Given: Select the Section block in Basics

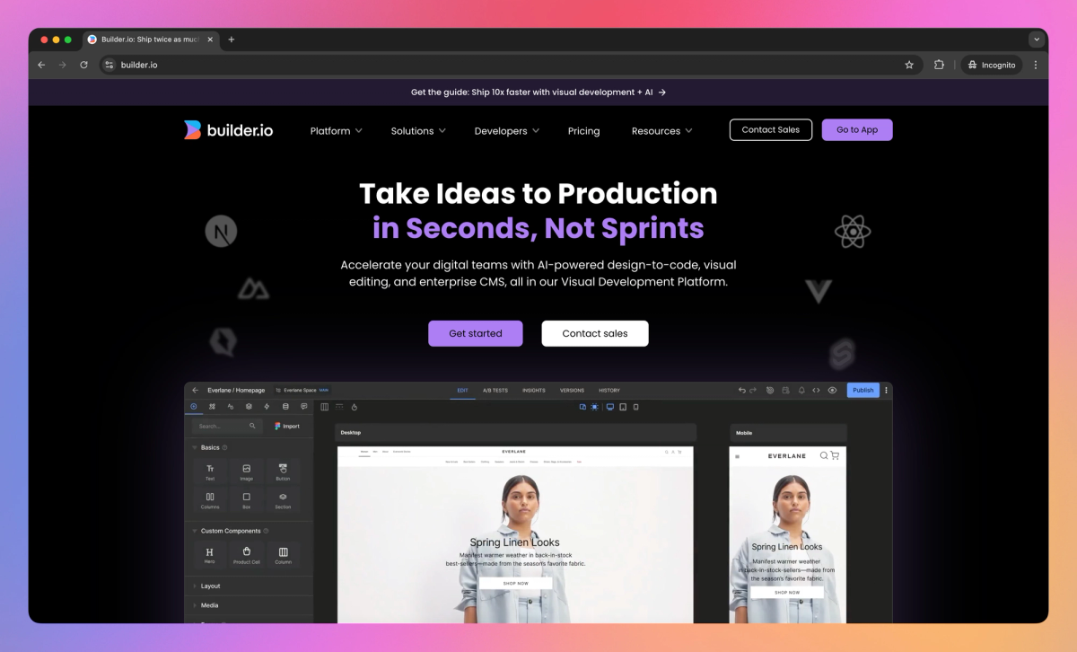Looking at the screenshot, I should 283,500.
